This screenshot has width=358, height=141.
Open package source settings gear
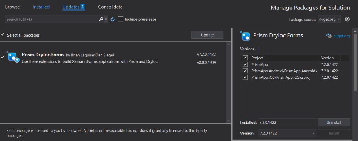pos(347,19)
